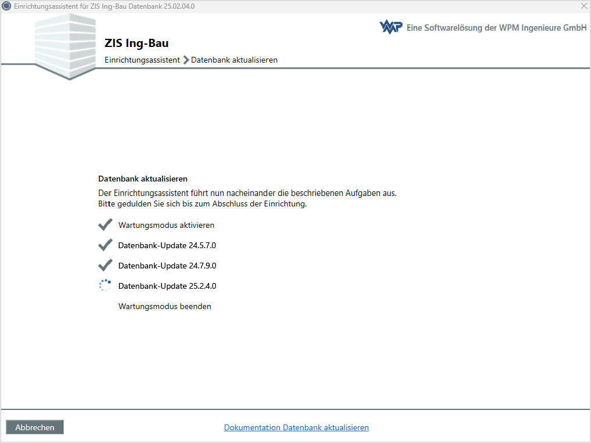Click the loading progress indicator for update 25.2.4.0

[x=105, y=285]
